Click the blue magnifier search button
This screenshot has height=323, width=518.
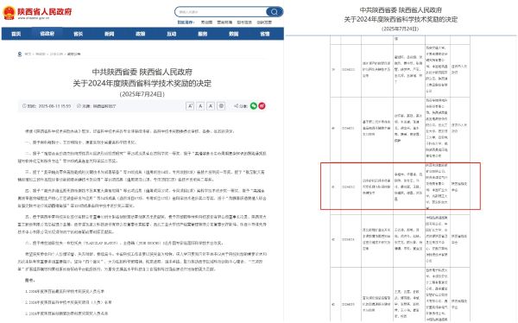(275, 12)
